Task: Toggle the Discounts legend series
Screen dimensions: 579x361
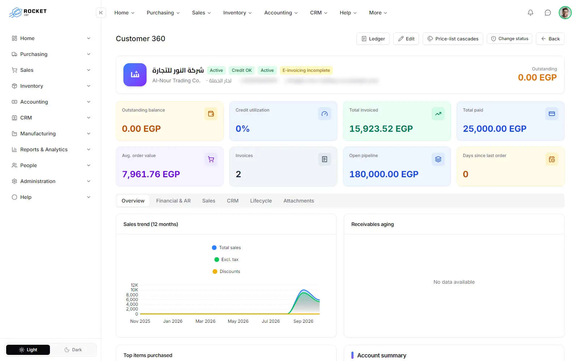Action: tap(226, 271)
